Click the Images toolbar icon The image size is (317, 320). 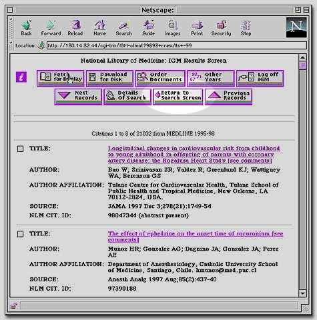point(172,28)
